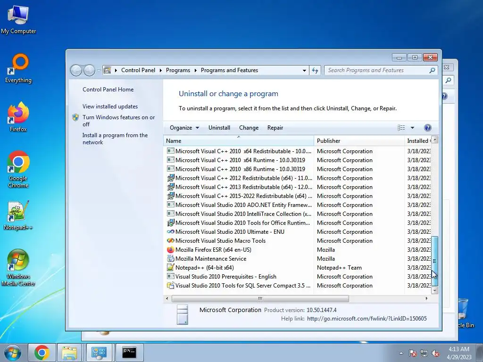Click the Notepad++ (64-bit x64) program icon
This screenshot has height=362, width=483.
(170, 268)
